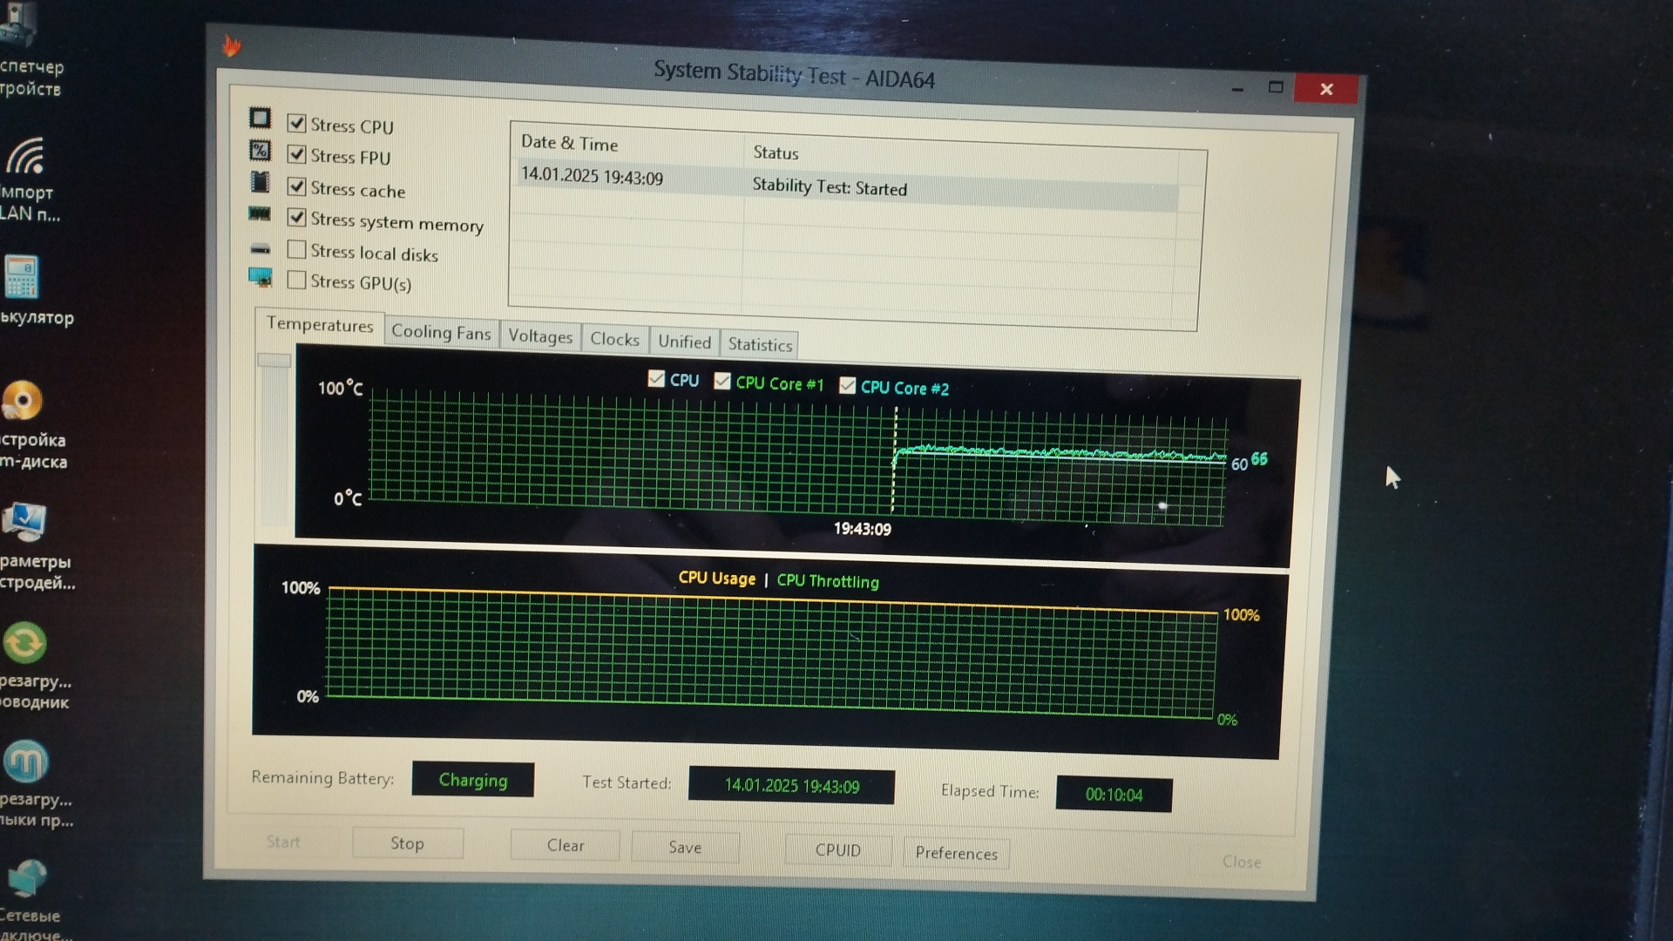Select the Temperatures tab
Viewport: 1673px width, 941px height.
(320, 325)
